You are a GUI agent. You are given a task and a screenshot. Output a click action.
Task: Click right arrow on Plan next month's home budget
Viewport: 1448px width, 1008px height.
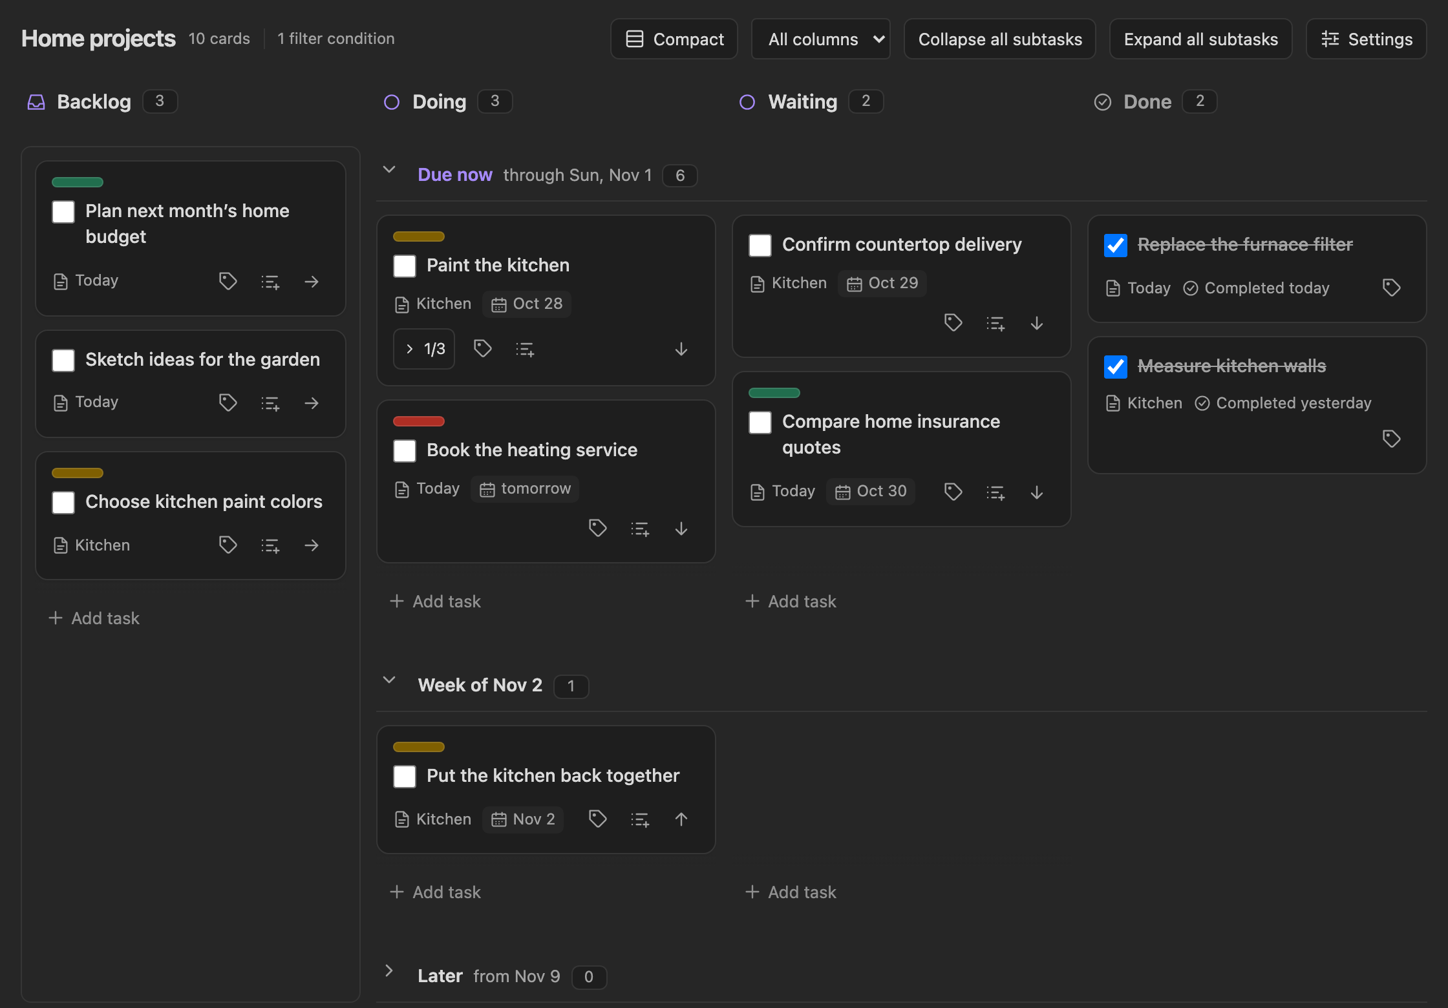312,281
